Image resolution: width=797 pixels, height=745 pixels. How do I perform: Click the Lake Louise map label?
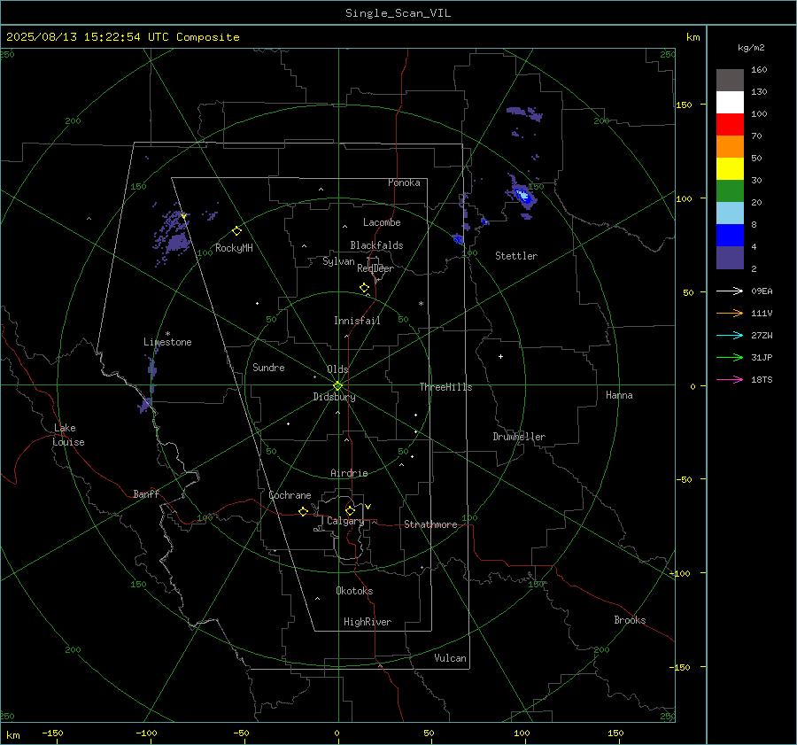(x=68, y=435)
